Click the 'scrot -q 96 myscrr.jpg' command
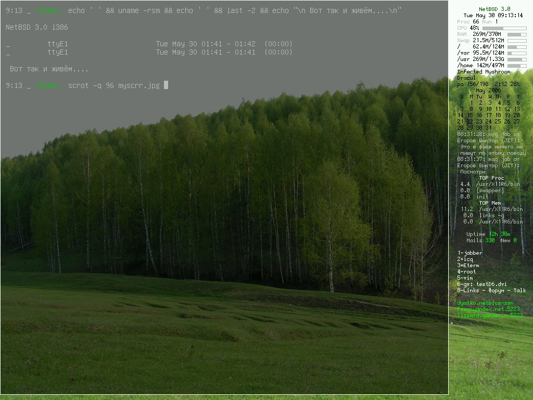Image resolution: width=533 pixels, height=400 pixels. point(113,86)
